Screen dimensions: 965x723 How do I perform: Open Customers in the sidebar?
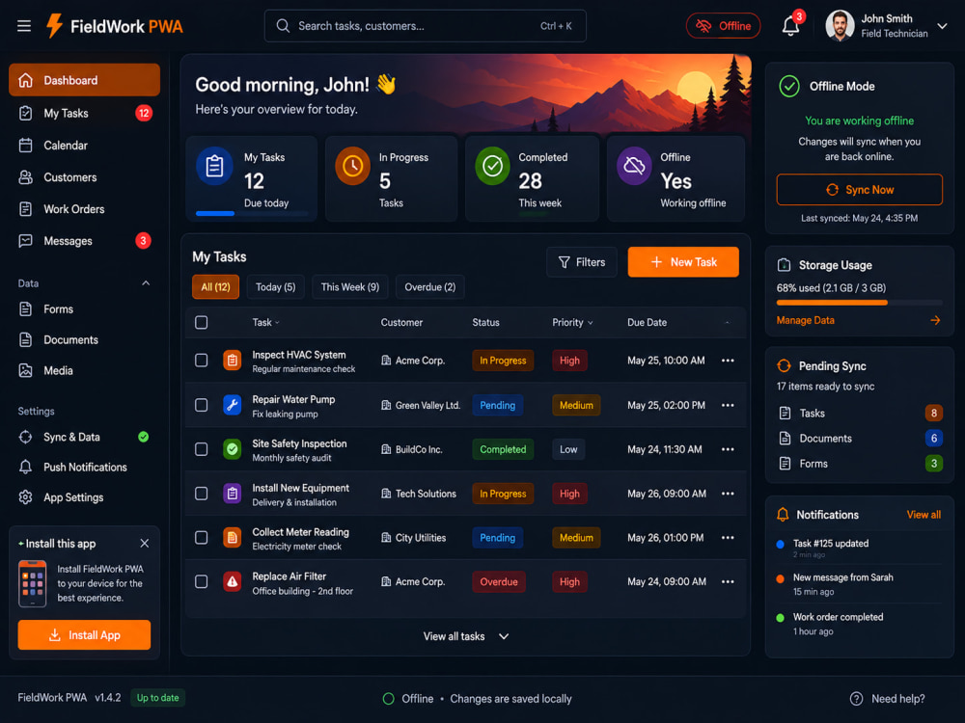coord(84,177)
